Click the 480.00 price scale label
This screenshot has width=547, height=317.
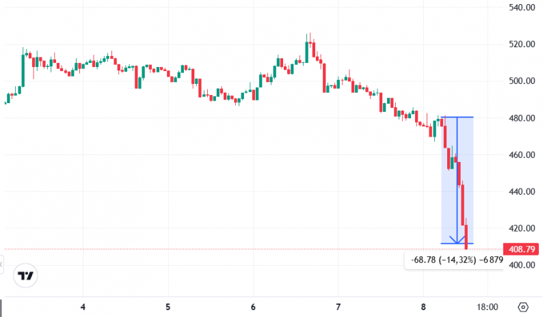pyautogui.click(x=522, y=118)
